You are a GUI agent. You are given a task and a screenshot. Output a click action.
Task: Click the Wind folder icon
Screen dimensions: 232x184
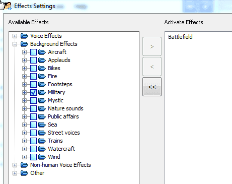coord(42,157)
